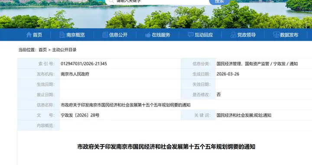Click the 失效日期 field label
The image size is (312, 165).
[x=201, y=84]
